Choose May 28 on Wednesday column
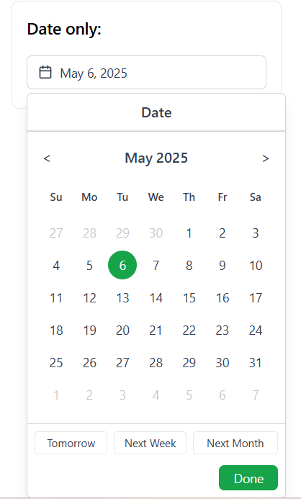Screen dimensions: 301x499 tap(156, 362)
